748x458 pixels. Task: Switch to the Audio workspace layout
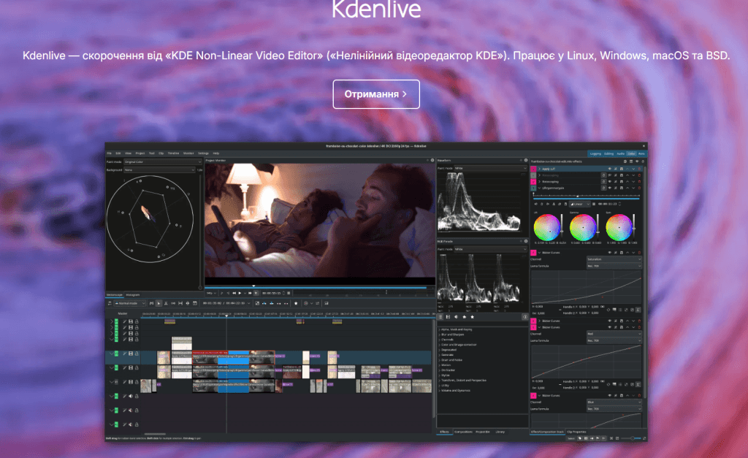(621, 153)
